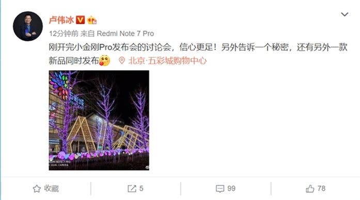Open the Redmi Note 7 Pro source link
The width and height of the screenshot is (360, 200).
click(x=126, y=34)
